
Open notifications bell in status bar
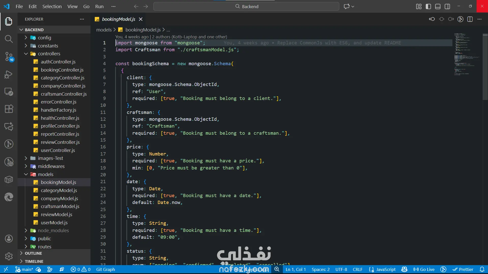pyautogui.click(x=482, y=269)
